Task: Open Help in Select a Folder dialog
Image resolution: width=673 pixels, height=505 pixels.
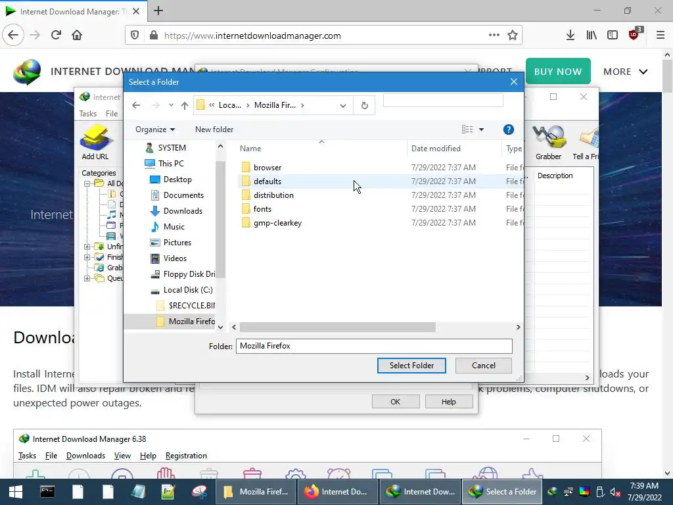Action: pyautogui.click(x=508, y=130)
